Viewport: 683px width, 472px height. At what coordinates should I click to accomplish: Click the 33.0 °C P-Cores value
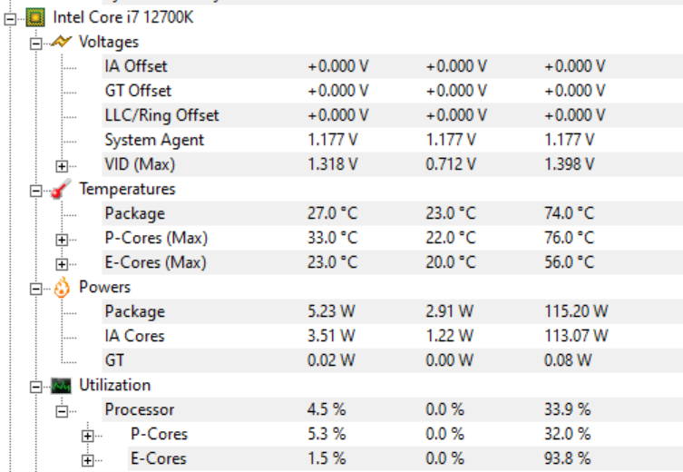332,238
